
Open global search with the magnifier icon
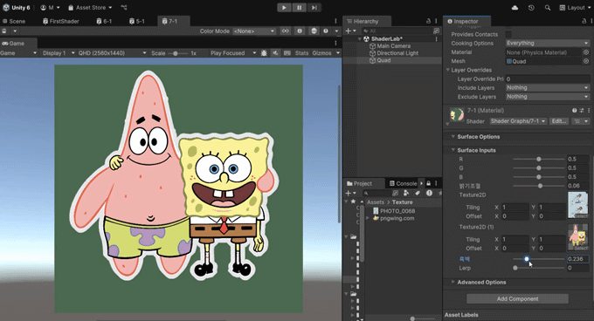click(548, 8)
